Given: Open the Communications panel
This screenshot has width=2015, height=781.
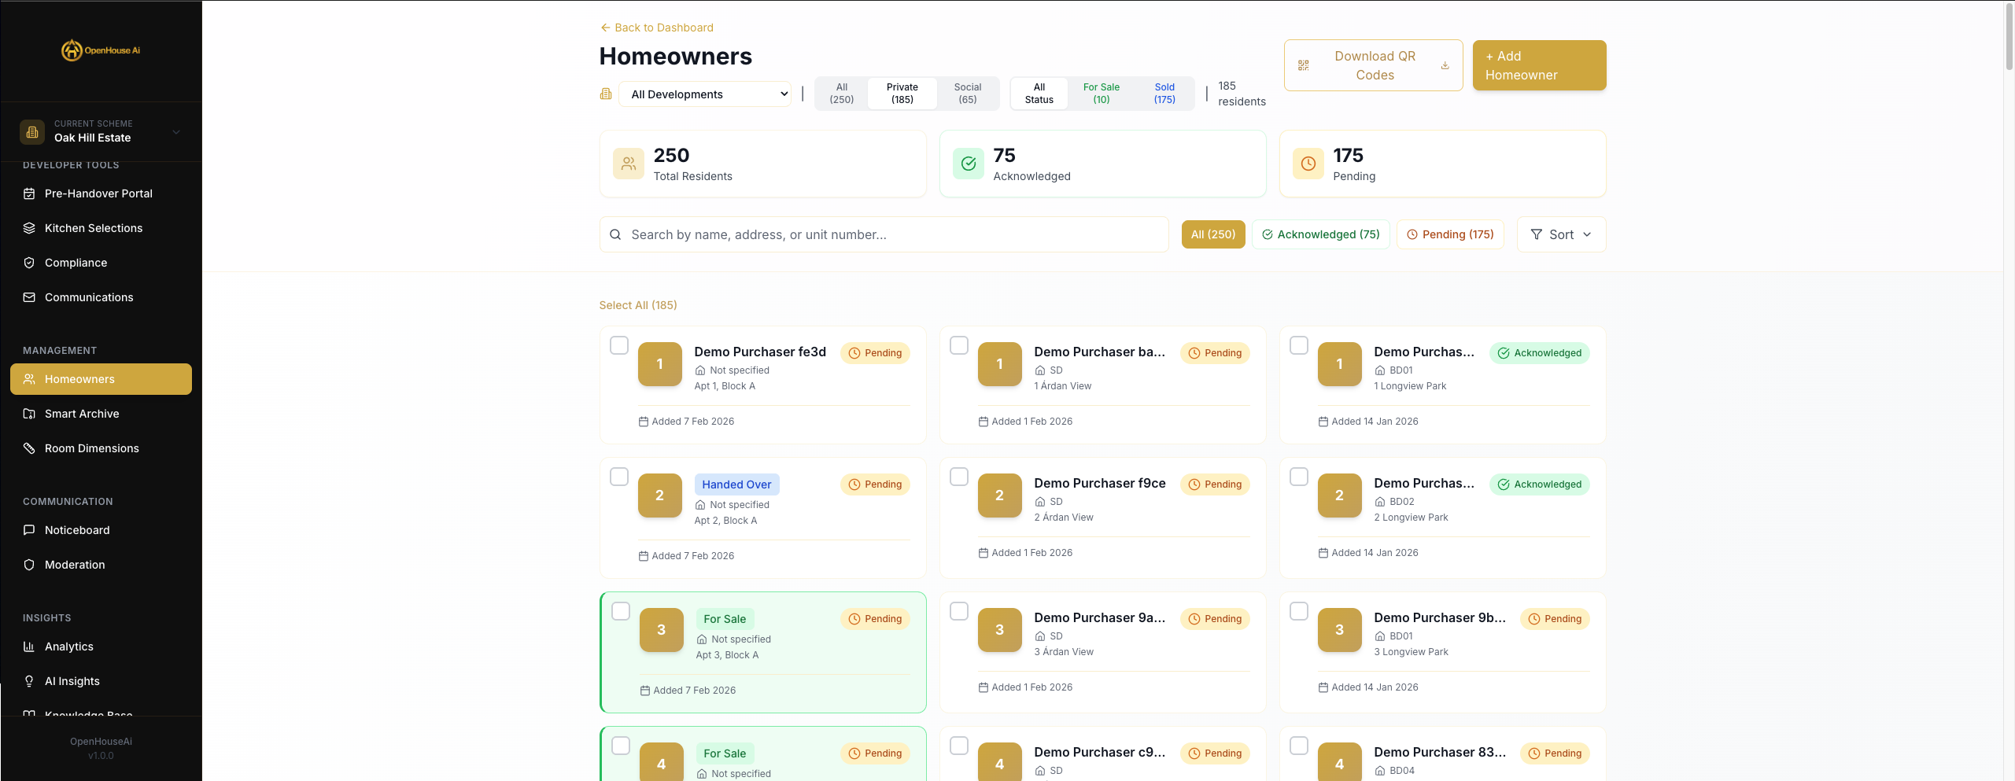Looking at the screenshot, I should [x=88, y=297].
